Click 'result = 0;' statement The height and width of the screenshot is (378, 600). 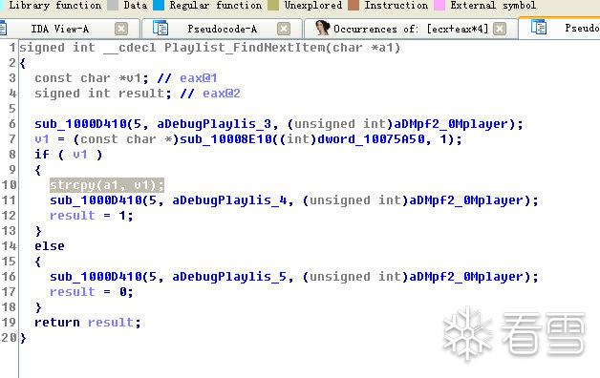click(92, 292)
